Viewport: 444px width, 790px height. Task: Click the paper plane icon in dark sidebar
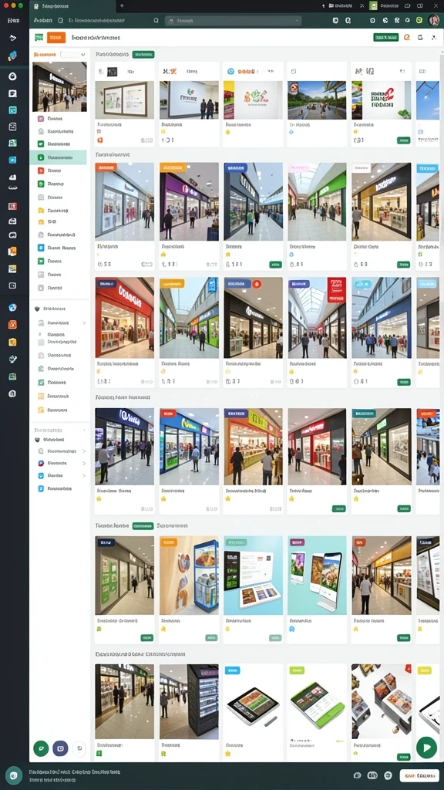(x=13, y=39)
